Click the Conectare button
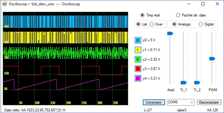Image resolution: width=224 pixels, height=113 pixels. pos(154,102)
